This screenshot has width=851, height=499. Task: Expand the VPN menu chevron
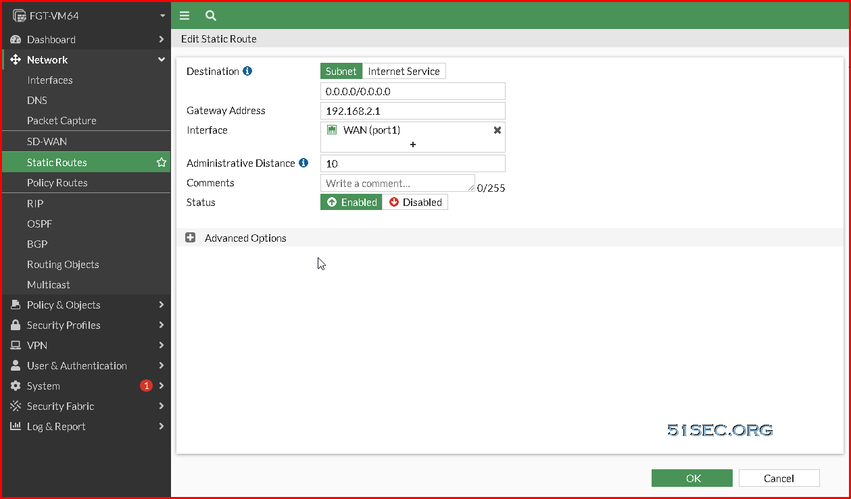click(x=162, y=345)
